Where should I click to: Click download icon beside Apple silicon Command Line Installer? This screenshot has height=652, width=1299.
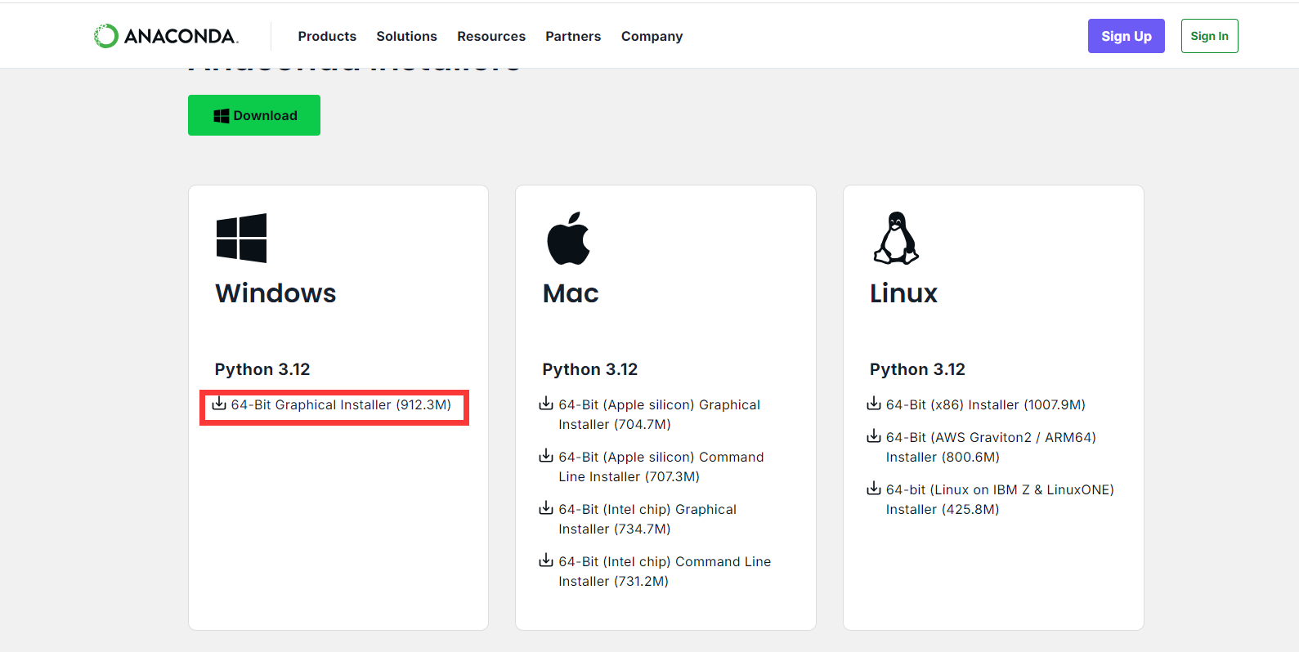point(546,456)
